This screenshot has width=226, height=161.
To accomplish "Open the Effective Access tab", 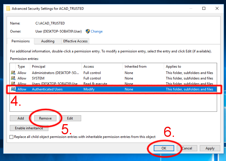I will click(75, 41).
